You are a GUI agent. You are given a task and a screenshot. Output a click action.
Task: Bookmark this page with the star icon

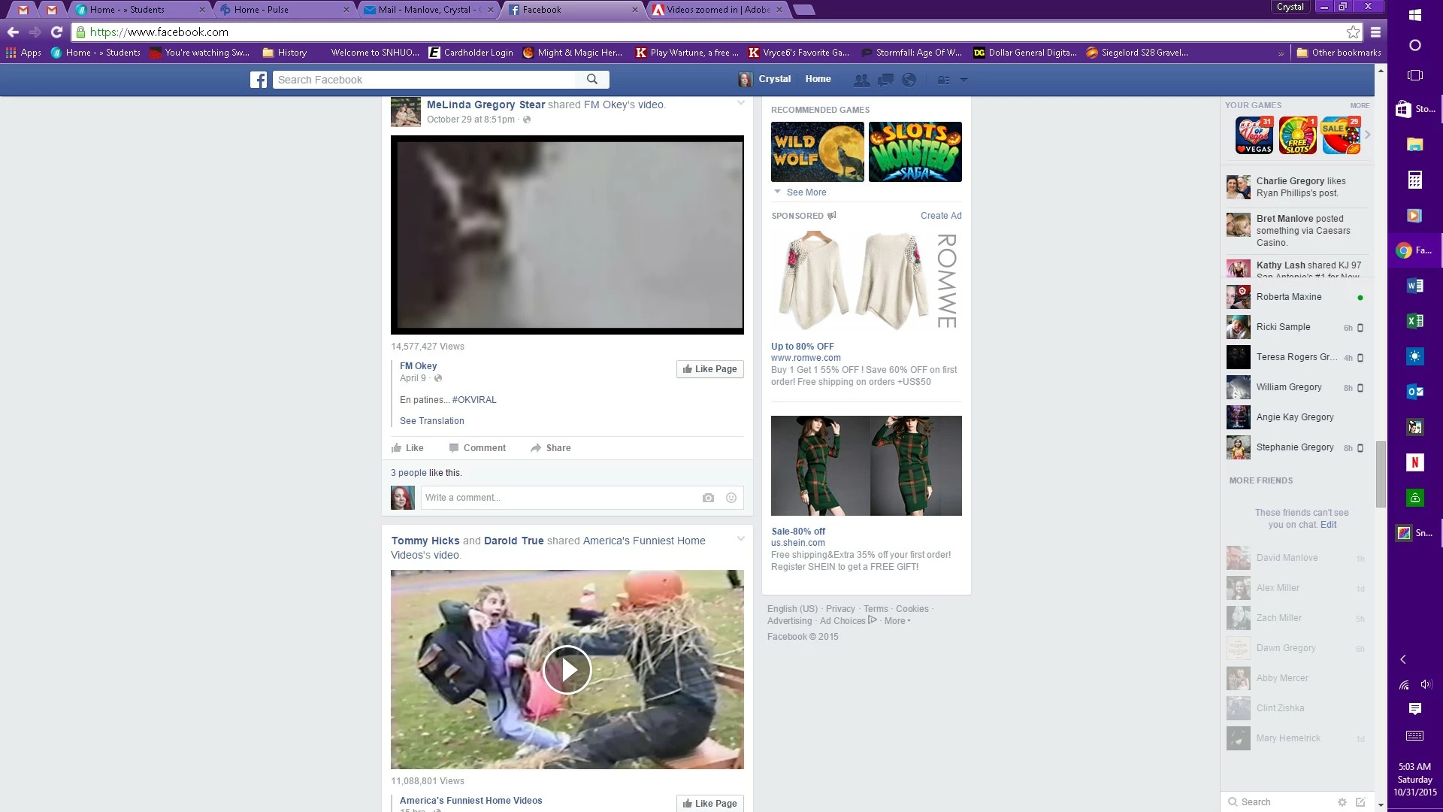(x=1353, y=32)
